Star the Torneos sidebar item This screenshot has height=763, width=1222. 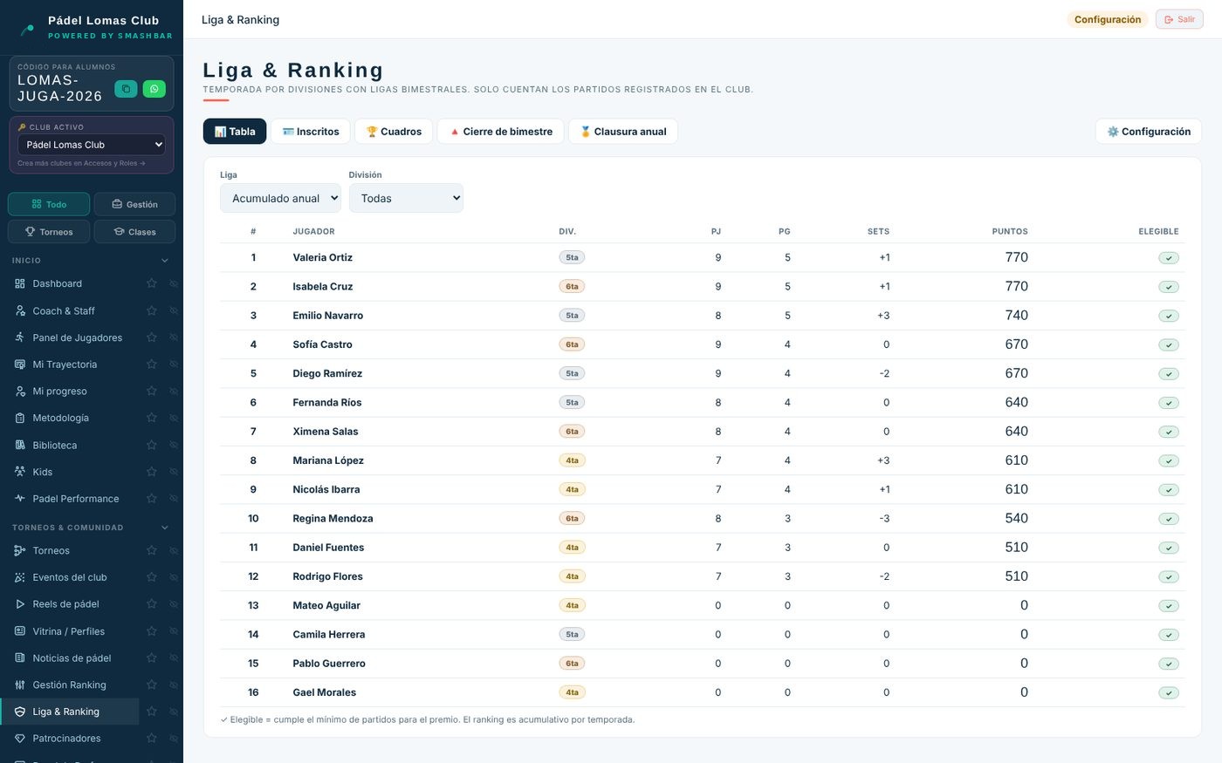(152, 550)
